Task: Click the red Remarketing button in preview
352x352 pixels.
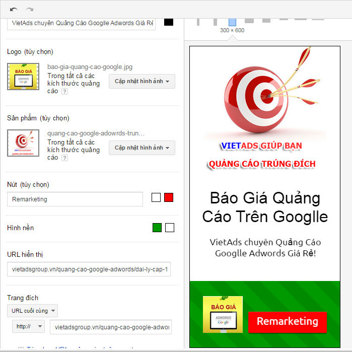Action: (287, 322)
